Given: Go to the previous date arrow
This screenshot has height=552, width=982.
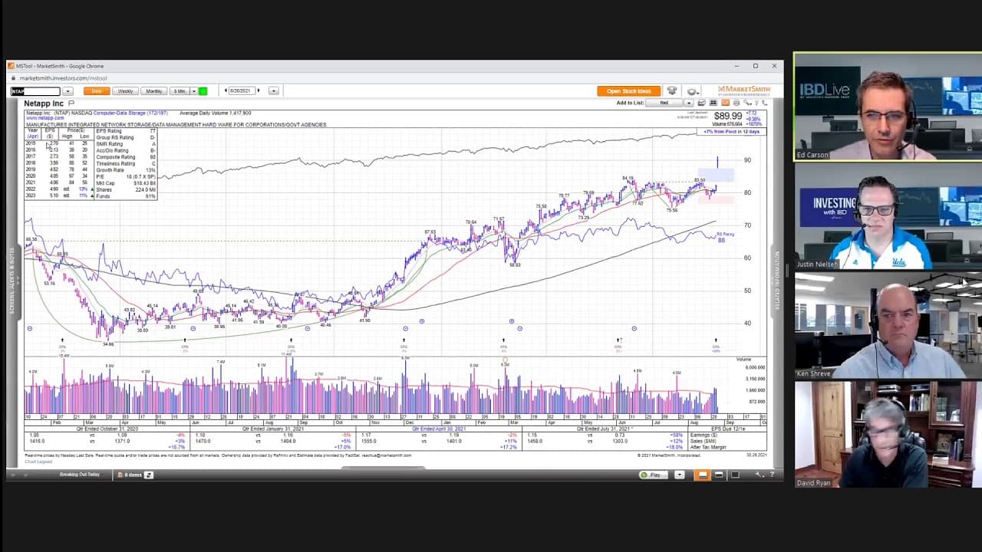Looking at the screenshot, I should tap(226, 90).
